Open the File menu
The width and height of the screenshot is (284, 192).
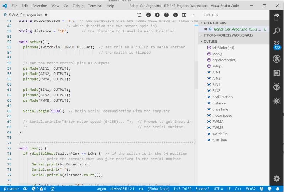pyautogui.click(x=15, y=6)
